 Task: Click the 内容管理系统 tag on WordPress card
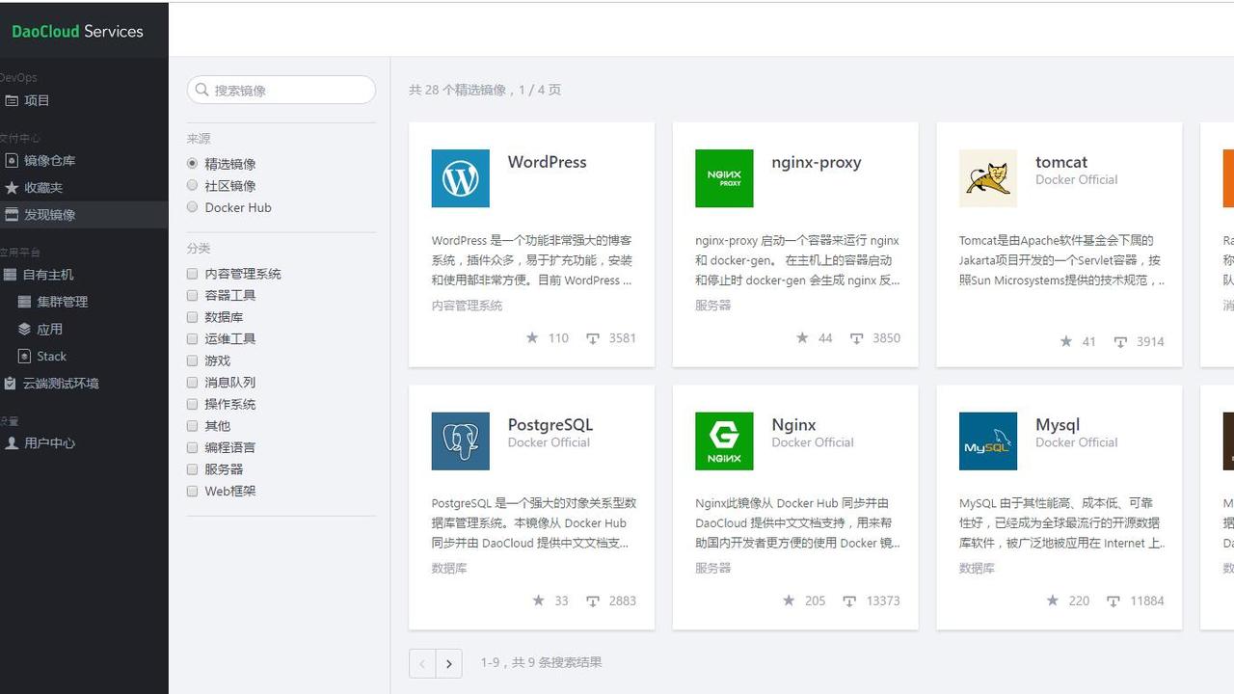[468, 305]
